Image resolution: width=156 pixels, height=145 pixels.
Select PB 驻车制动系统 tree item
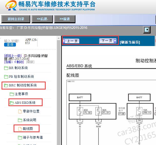[21, 76]
